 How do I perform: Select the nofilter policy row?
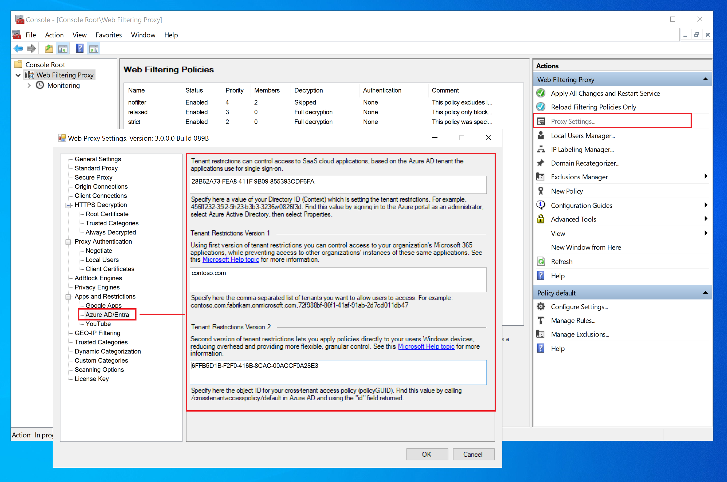pyautogui.click(x=310, y=102)
